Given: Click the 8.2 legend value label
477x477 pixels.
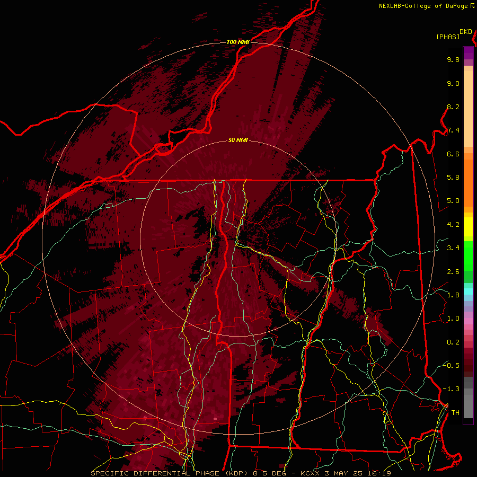Looking at the screenshot, I should 453,107.
